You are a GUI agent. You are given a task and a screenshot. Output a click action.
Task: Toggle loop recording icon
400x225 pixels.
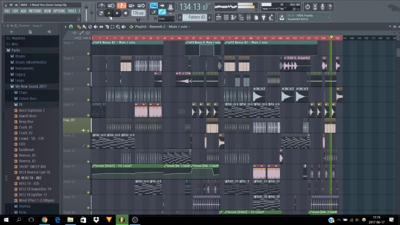point(141,6)
